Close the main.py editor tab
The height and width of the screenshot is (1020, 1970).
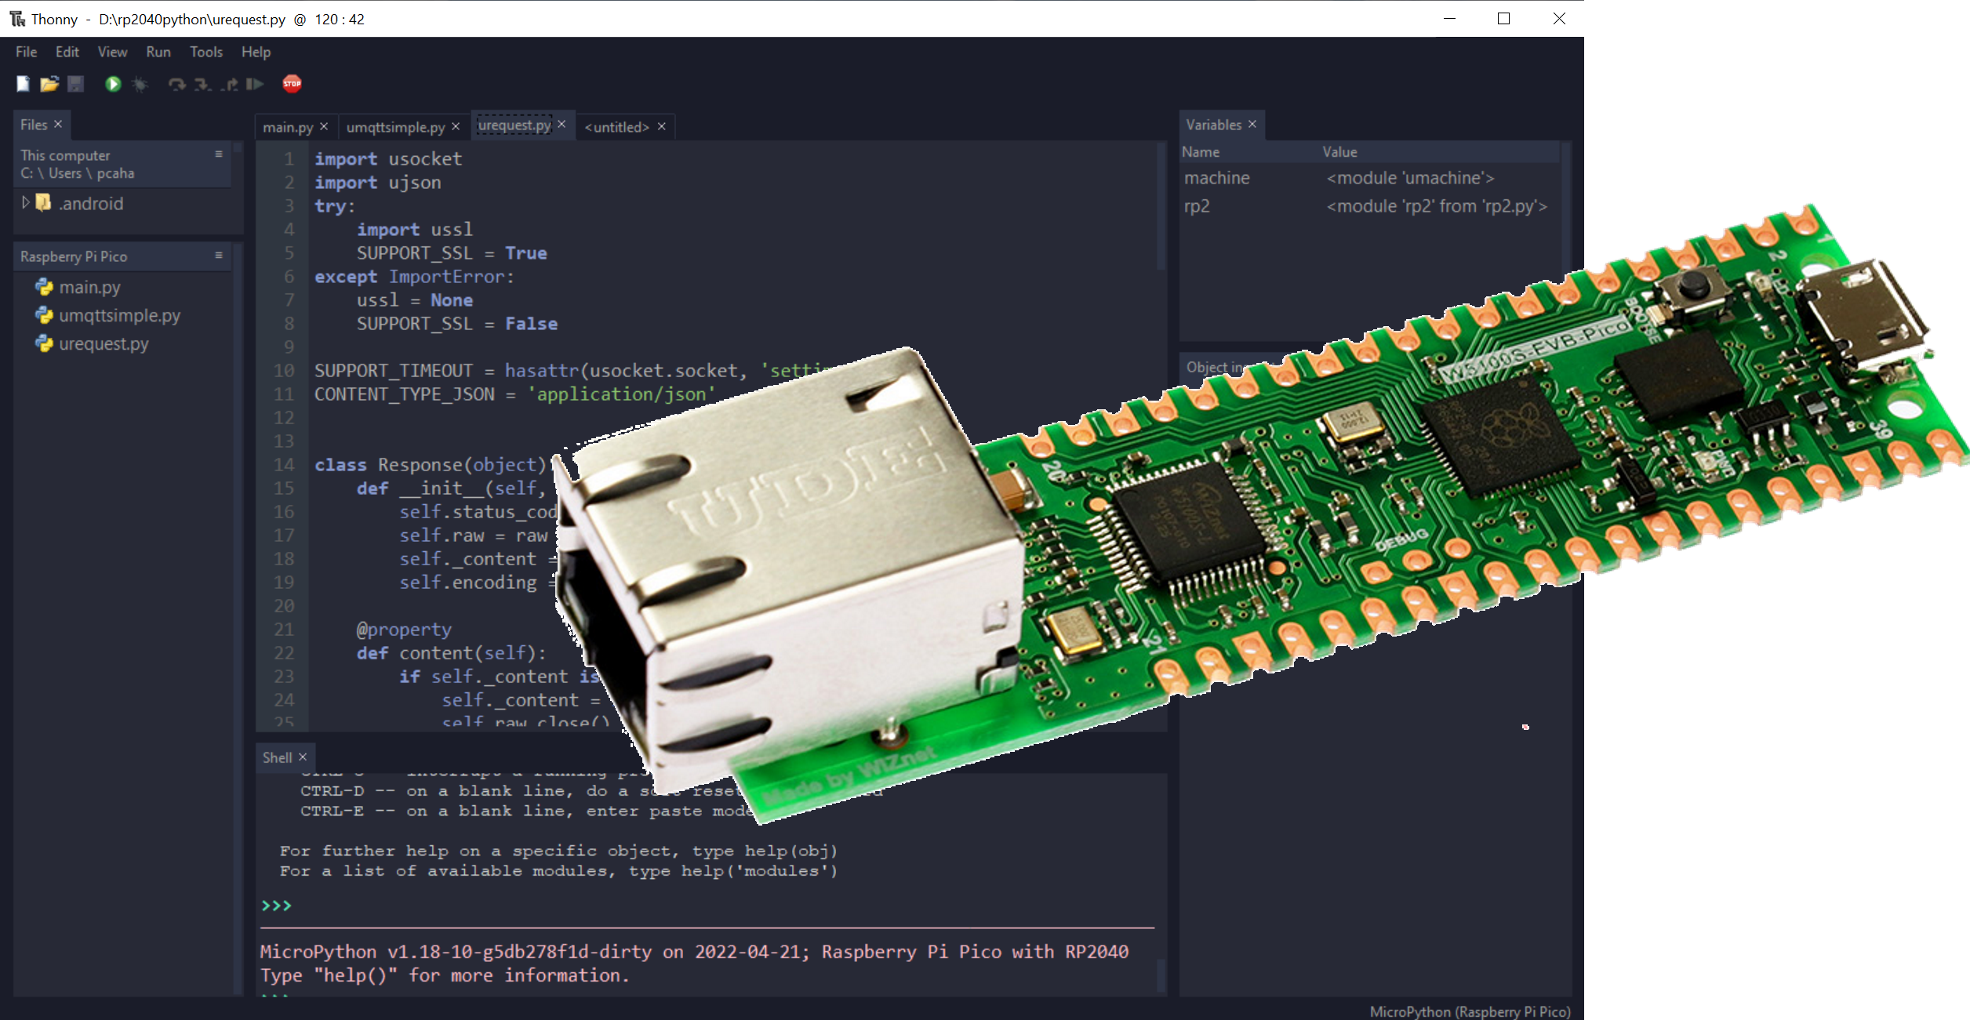[324, 126]
